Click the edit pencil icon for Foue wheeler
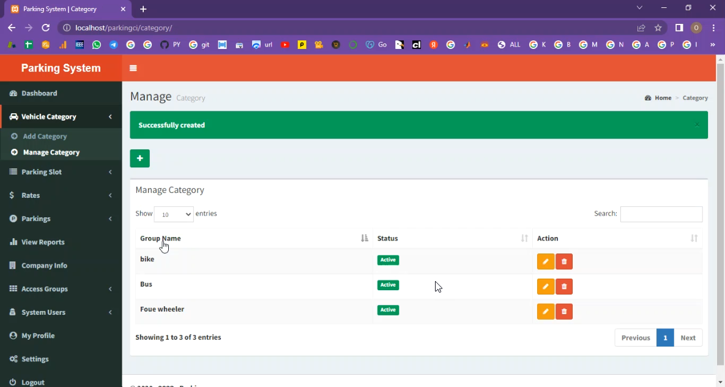Screen dimensions: 725x387 545,312
